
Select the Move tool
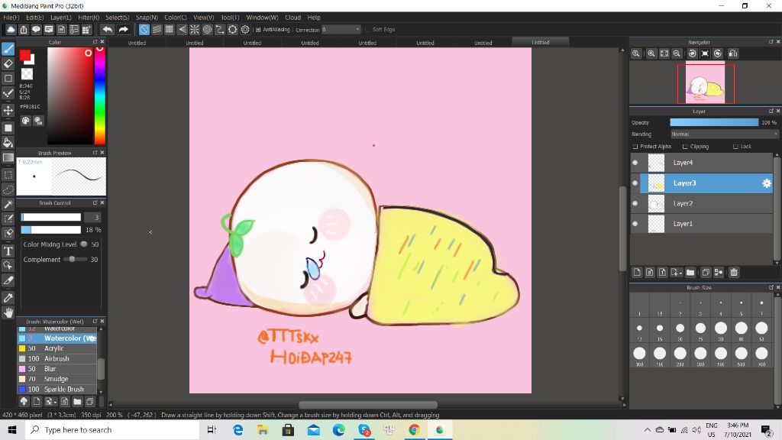(8, 110)
